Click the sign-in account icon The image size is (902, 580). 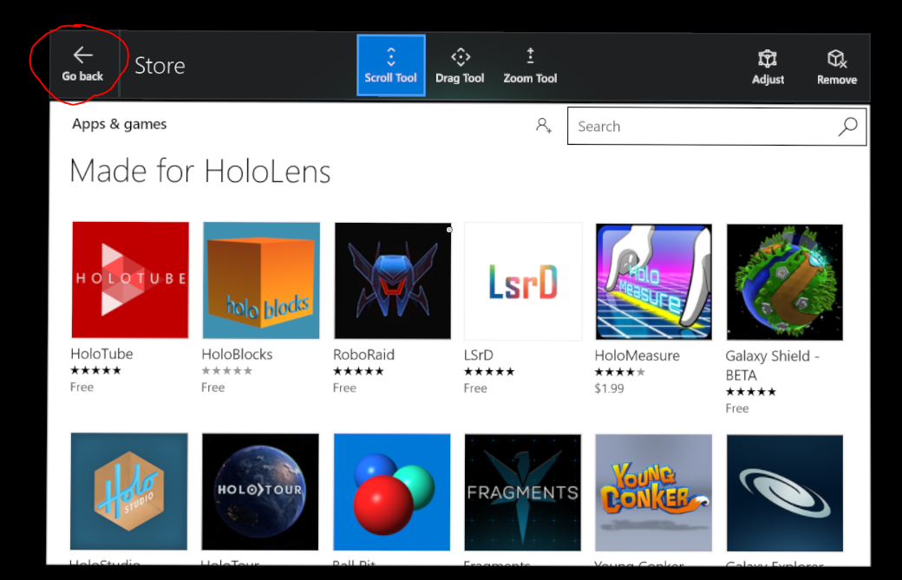[544, 126]
